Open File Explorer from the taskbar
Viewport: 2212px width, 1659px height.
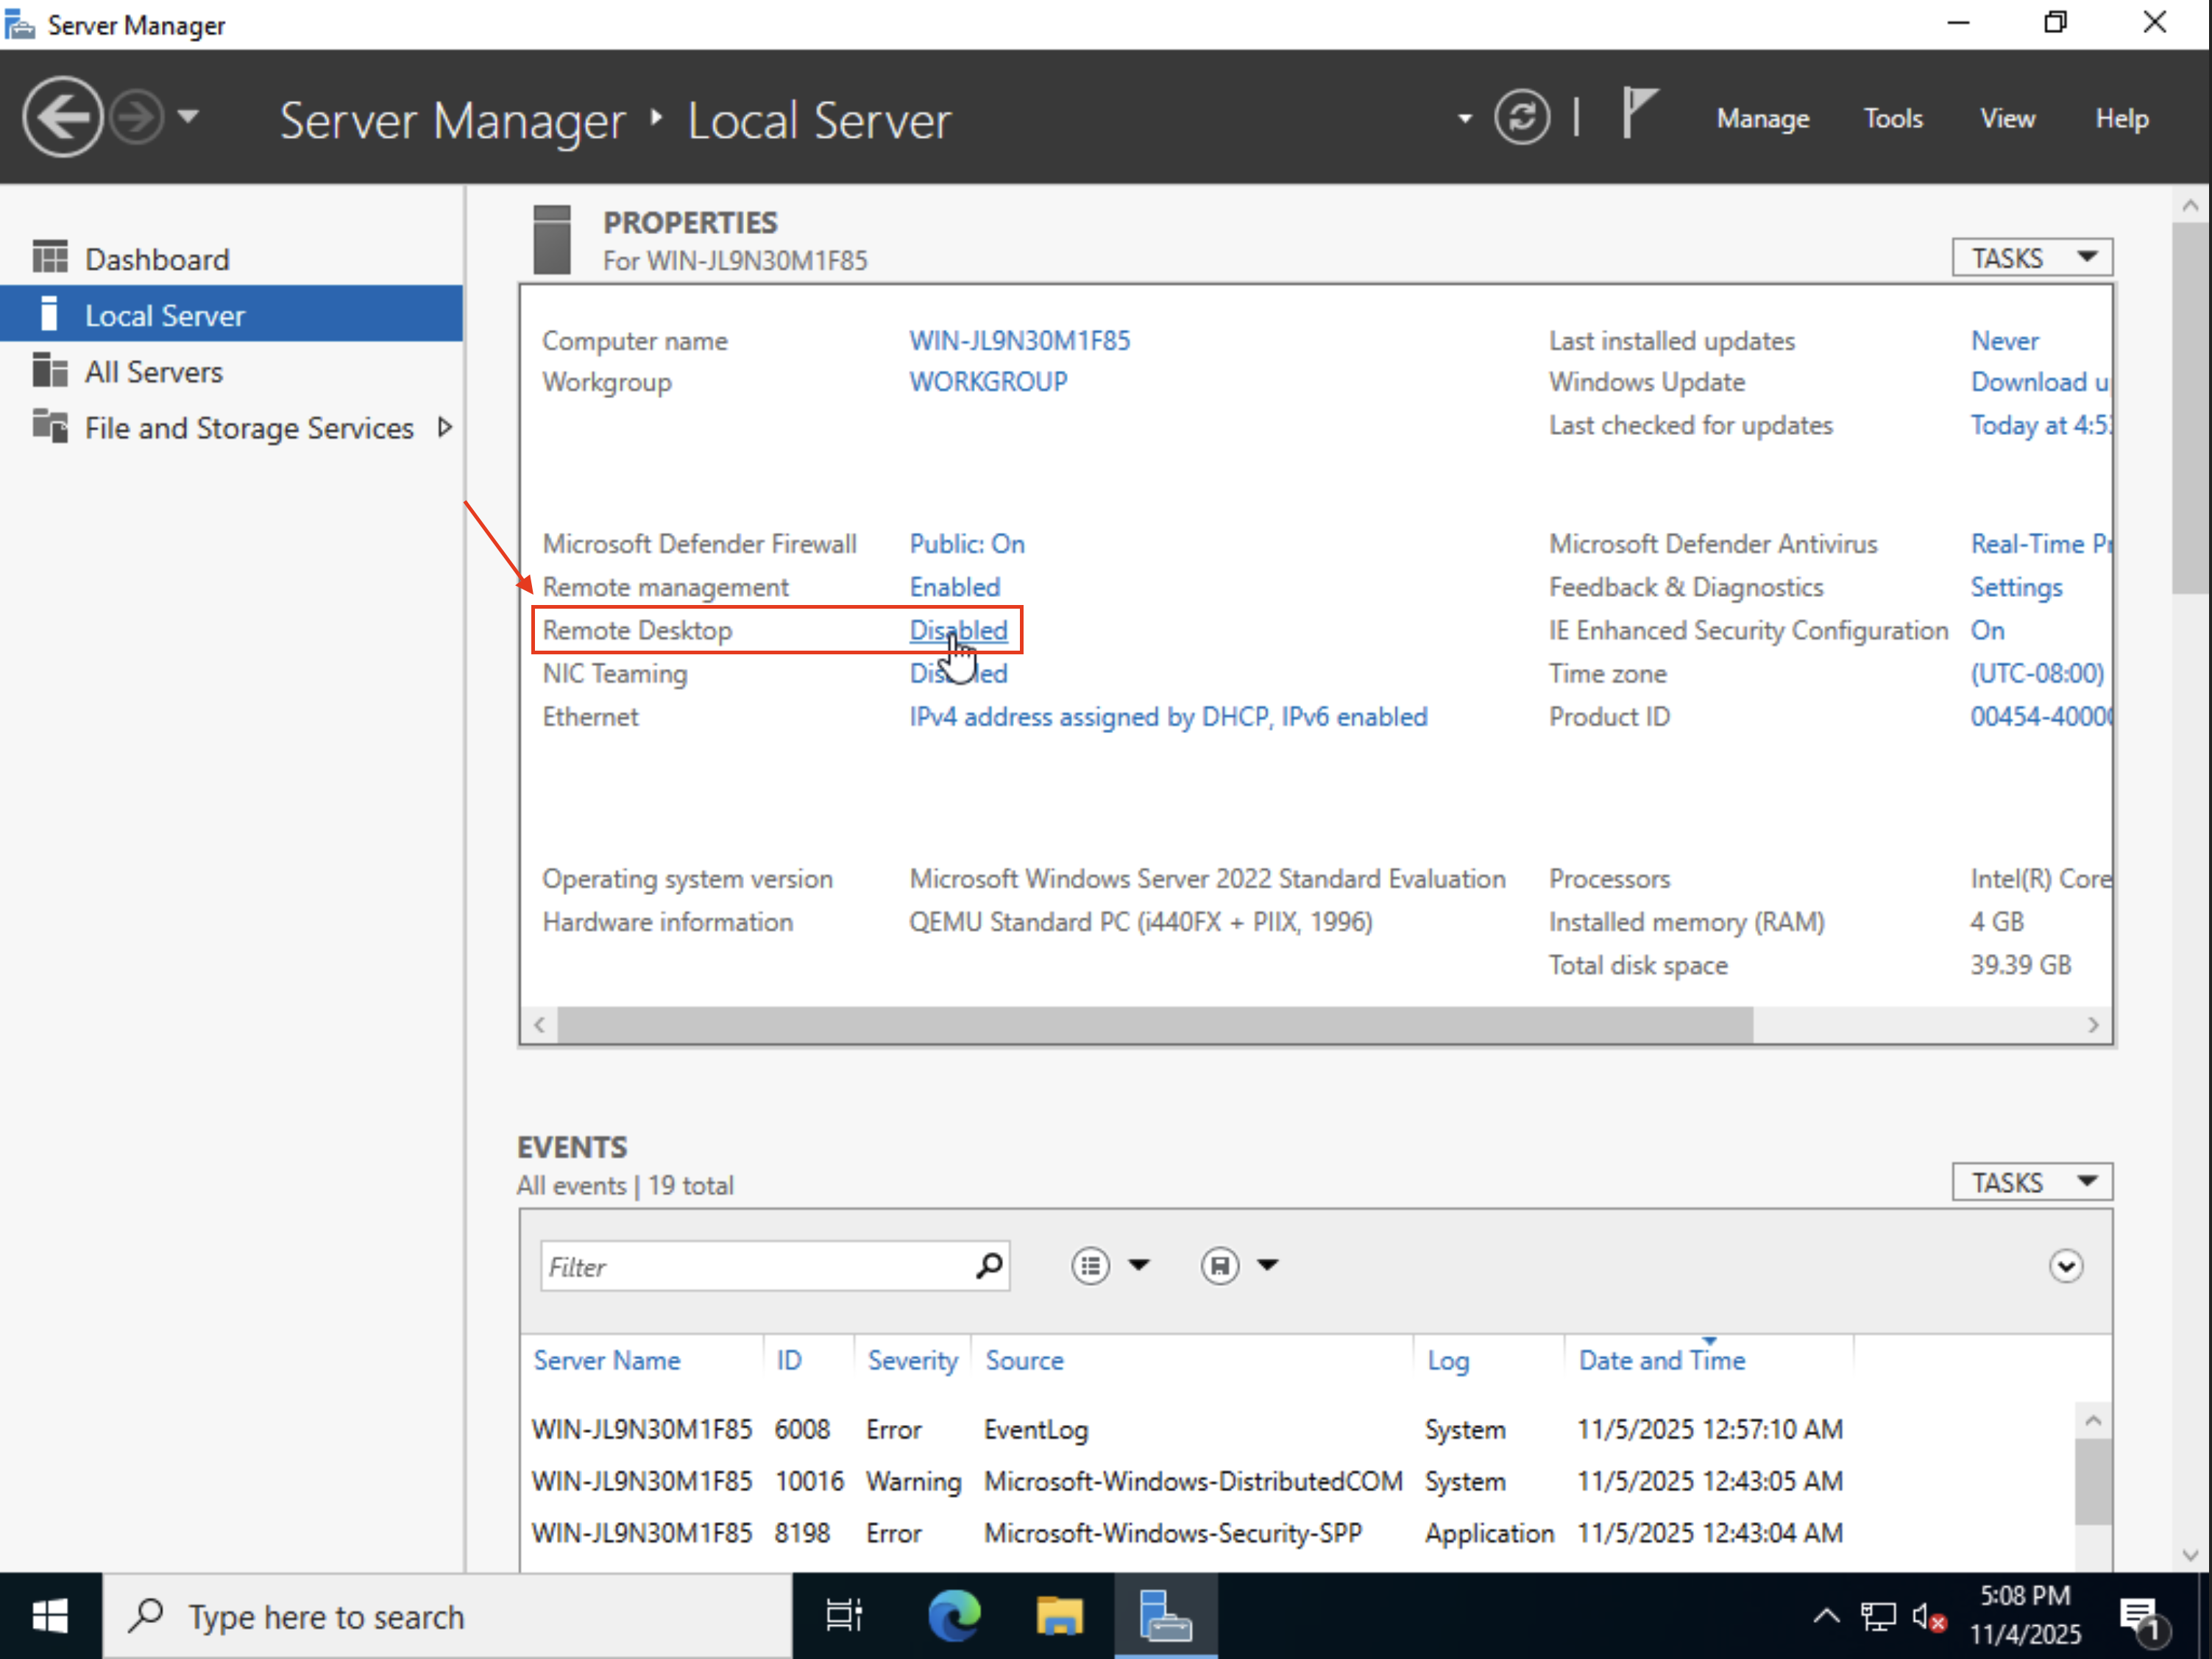point(1059,1615)
